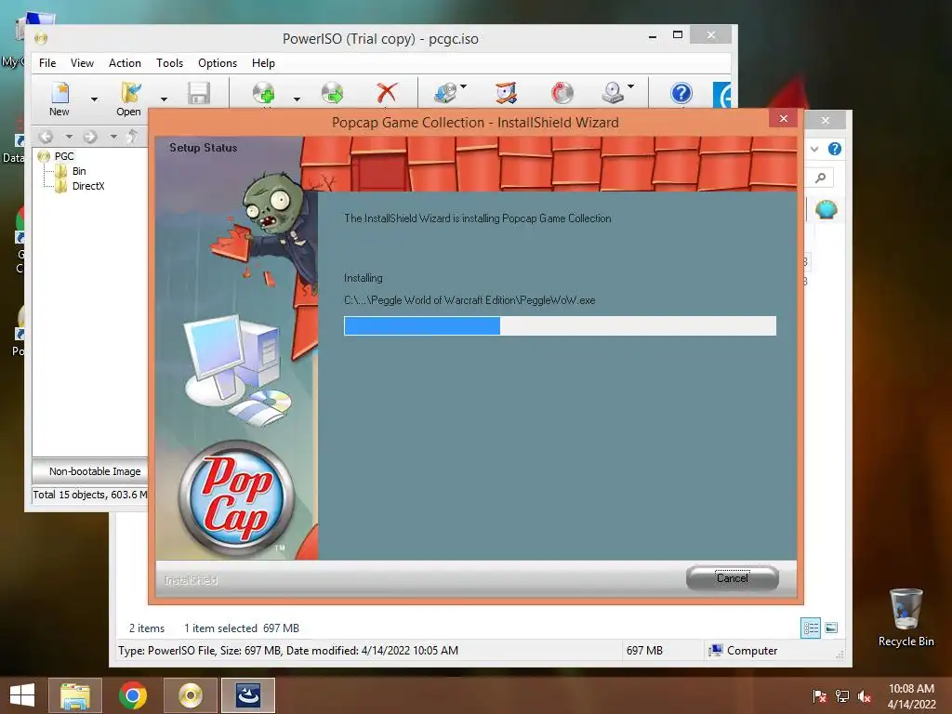
Task: Open the Forward history dropdown in PowerISO
Action: tap(113, 137)
